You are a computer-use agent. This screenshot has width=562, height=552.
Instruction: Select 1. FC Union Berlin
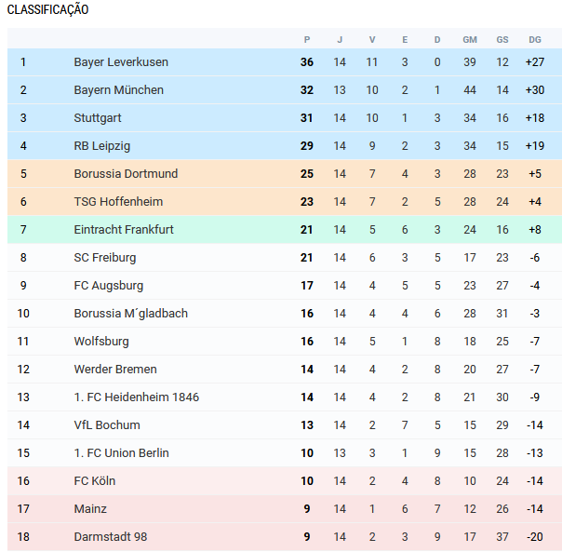[x=122, y=453]
